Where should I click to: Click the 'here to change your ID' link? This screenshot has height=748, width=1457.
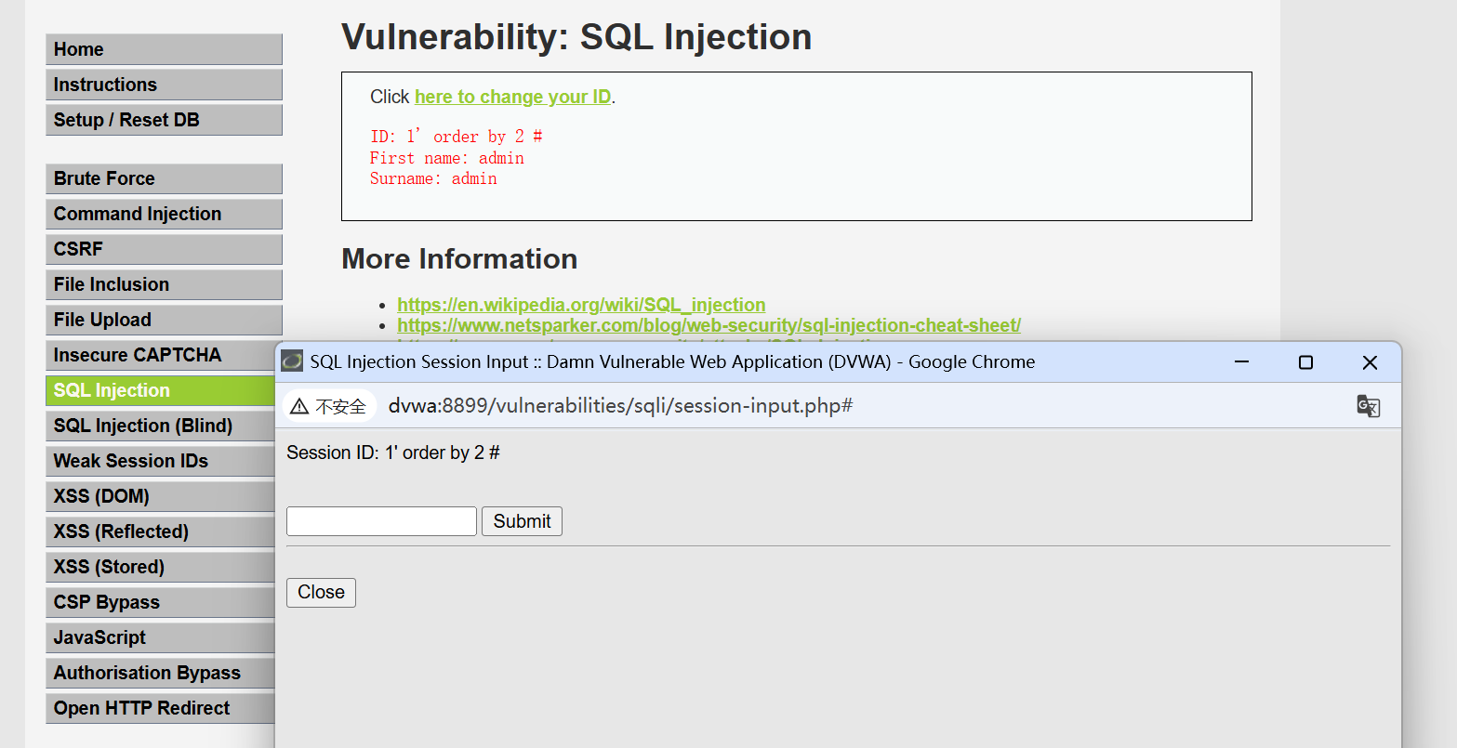coord(513,97)
